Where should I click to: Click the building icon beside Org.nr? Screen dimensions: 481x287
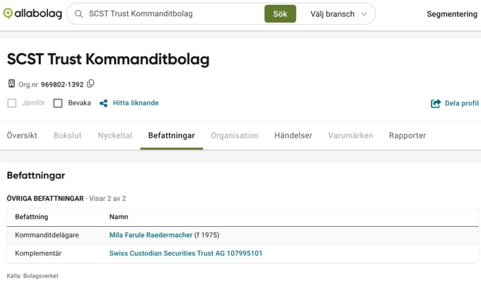point(11,84)
